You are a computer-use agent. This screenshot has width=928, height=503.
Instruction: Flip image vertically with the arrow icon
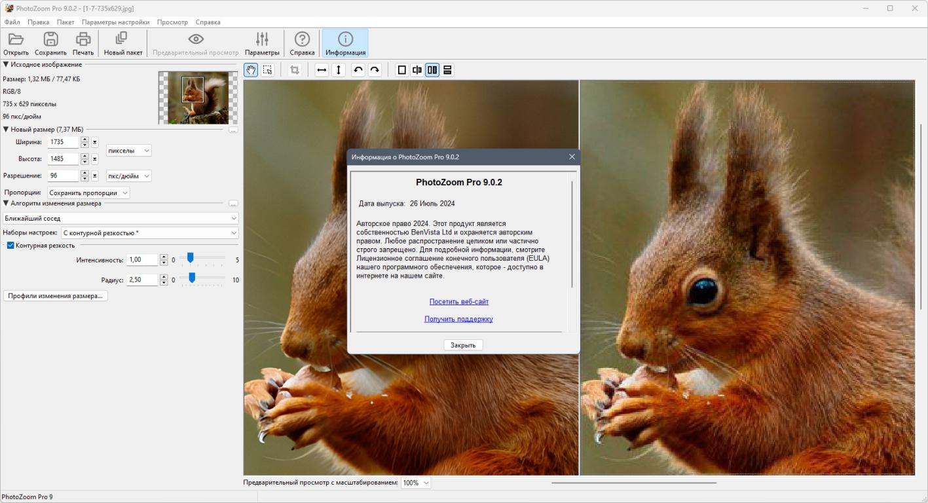click(338, 70)
